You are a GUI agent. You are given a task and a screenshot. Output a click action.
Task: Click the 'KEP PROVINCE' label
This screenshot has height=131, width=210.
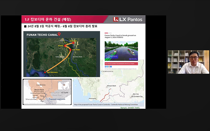pos(52,72)
